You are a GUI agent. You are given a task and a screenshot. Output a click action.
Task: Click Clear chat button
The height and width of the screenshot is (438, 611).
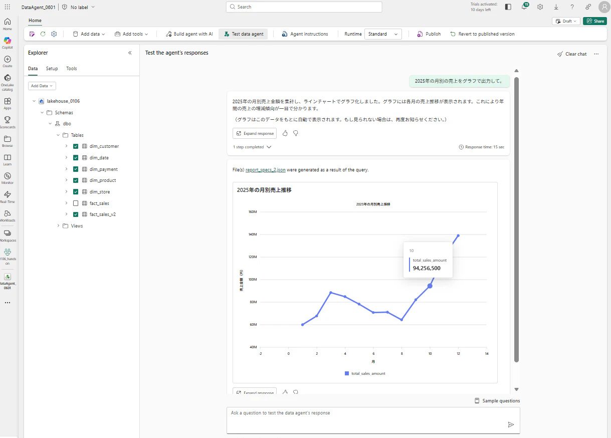[572, 54]
